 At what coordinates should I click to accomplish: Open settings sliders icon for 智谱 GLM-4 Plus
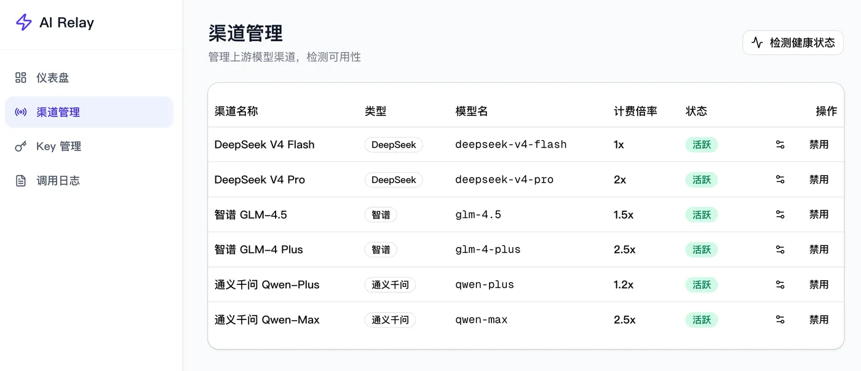tap(780, 249)
